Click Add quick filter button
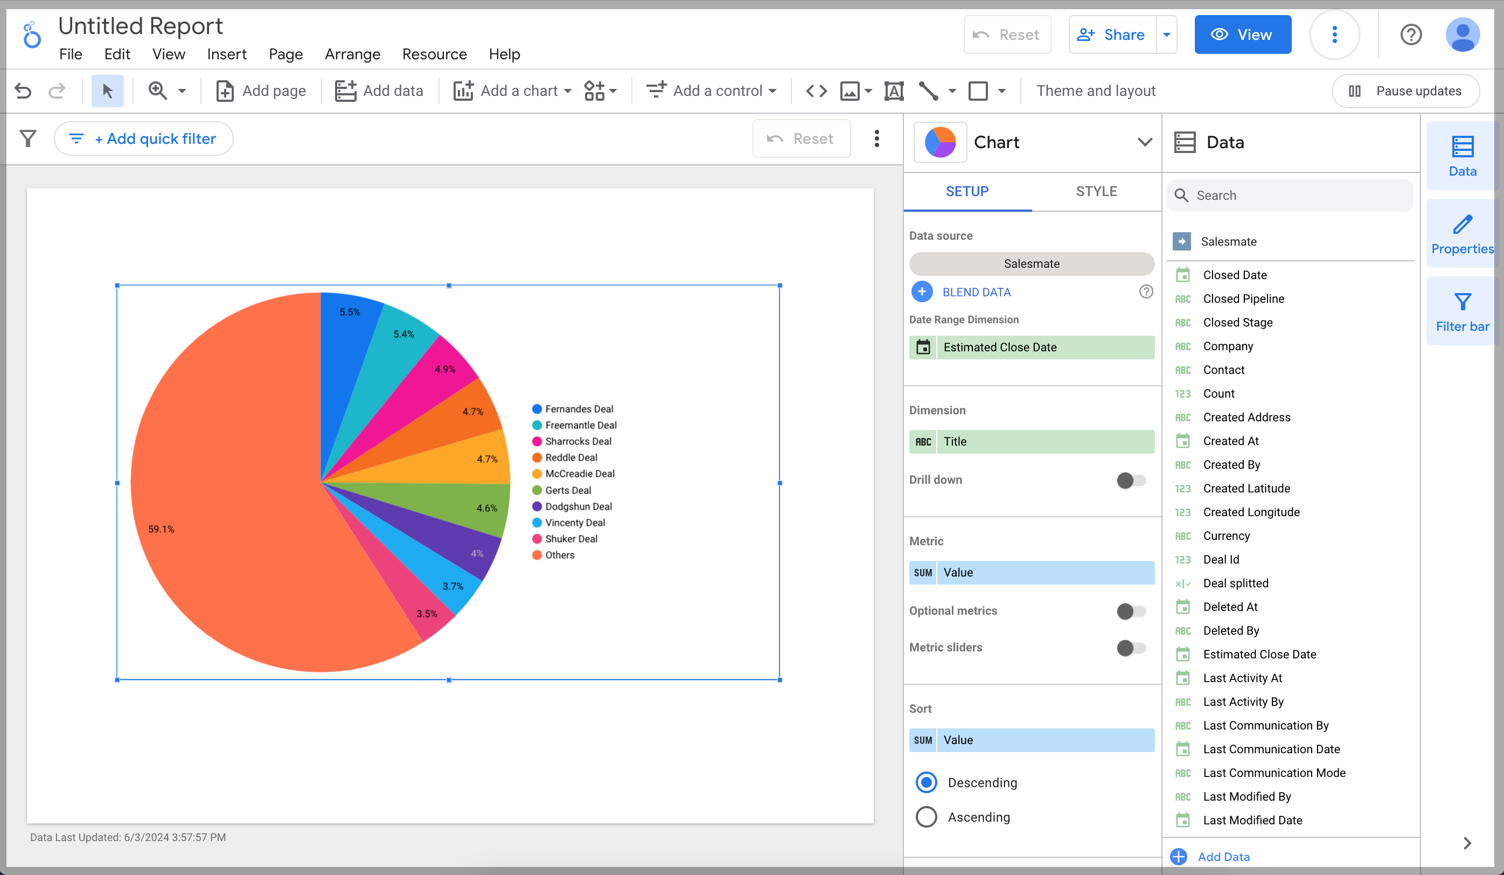1504x875 pixels. [x=143, y=138]
